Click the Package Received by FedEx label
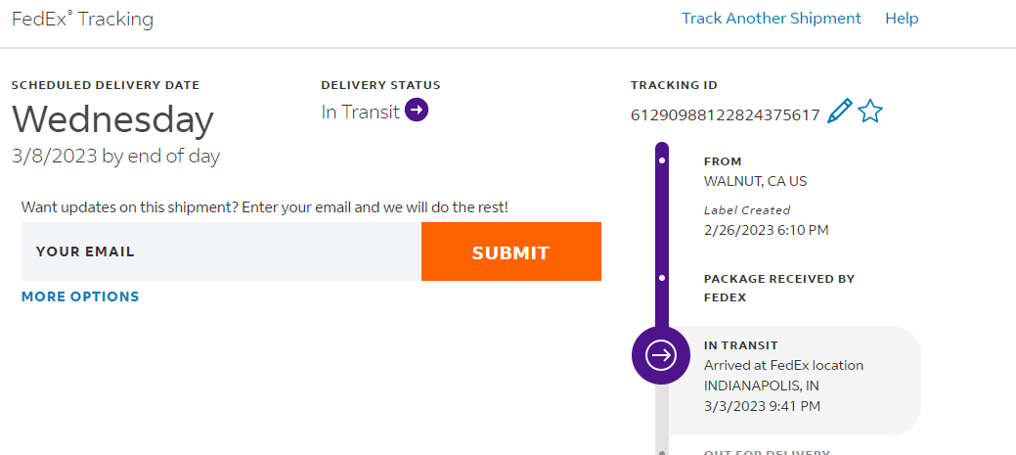Viewport: 1016px width, 455px height. (778, 288)
